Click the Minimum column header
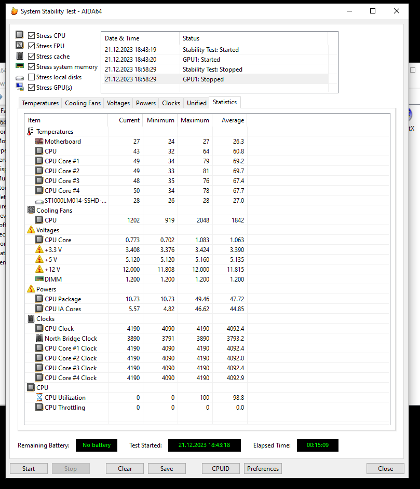 click(160, 120)
